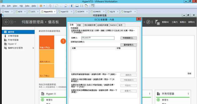This screenshot has width=197, height=104.
Task: Switch to the SQL76 VM tab
Action: [x=111, y=12]
